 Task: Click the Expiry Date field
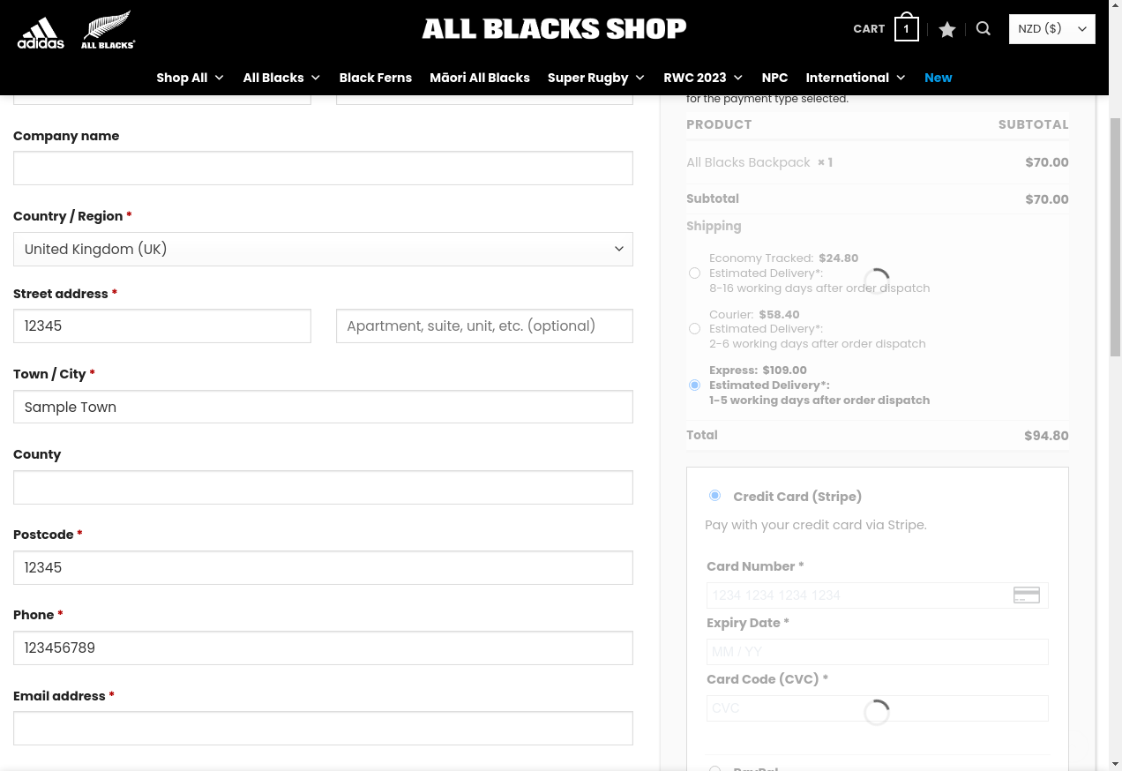[877, 652]
